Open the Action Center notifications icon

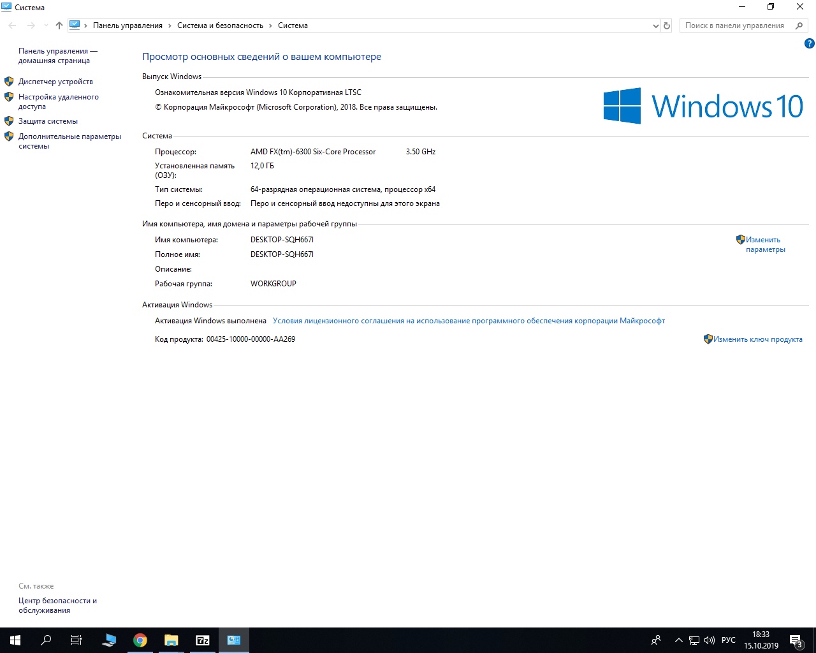[796, 640]
